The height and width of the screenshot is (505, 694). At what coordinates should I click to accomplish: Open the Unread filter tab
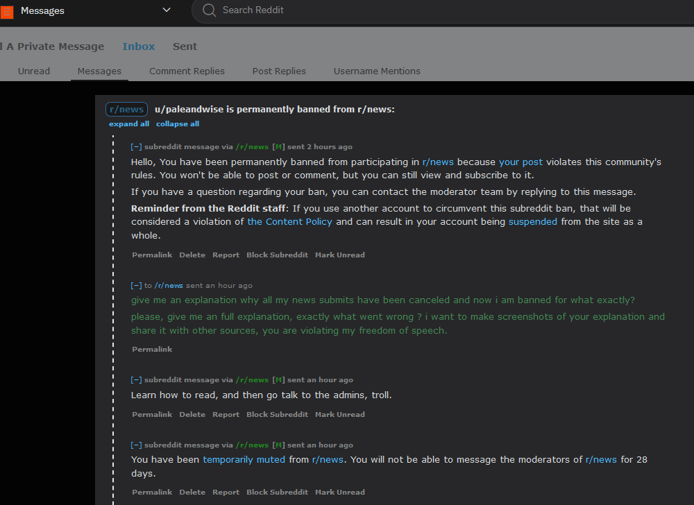(x=34, y=71)
